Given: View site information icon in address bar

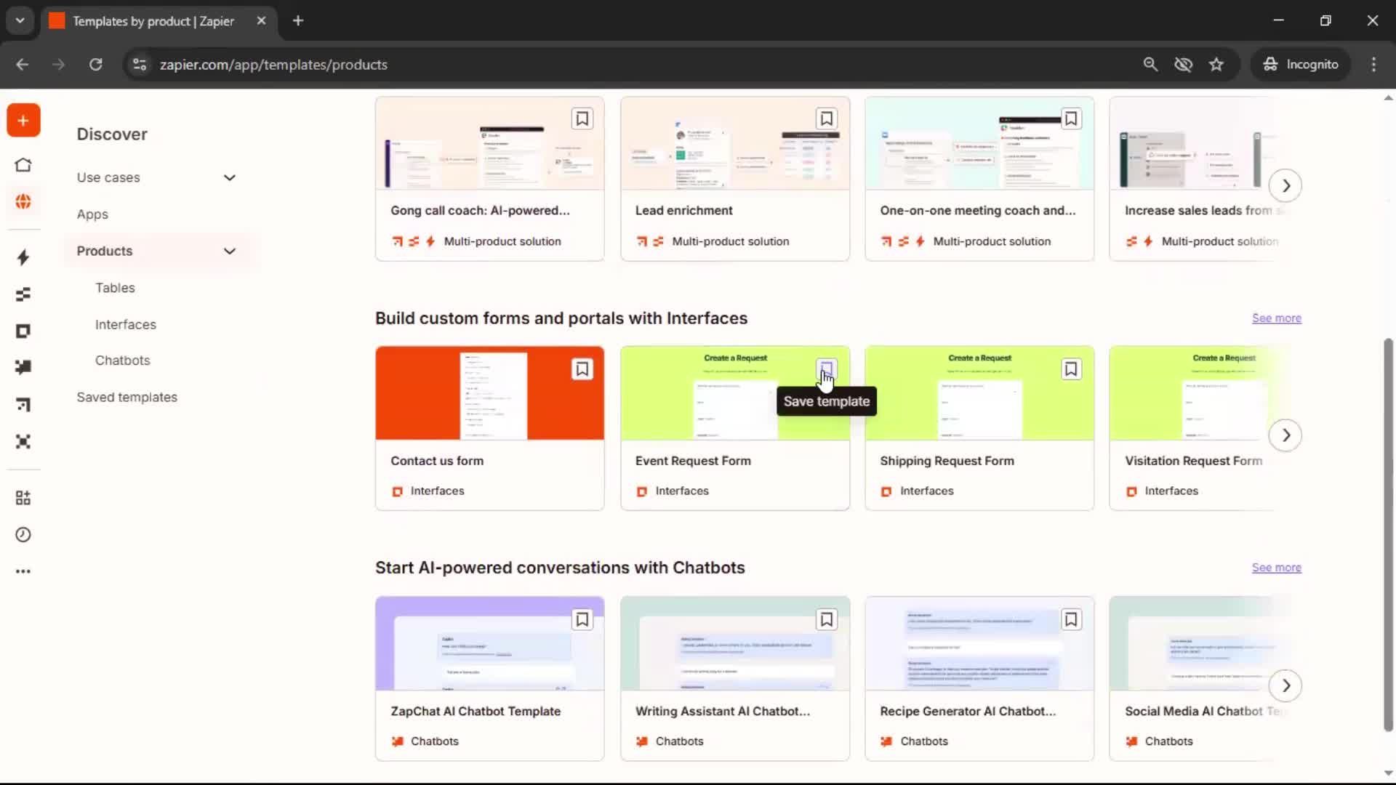Looking at the screenshot, I should click(x=140, y=65).
